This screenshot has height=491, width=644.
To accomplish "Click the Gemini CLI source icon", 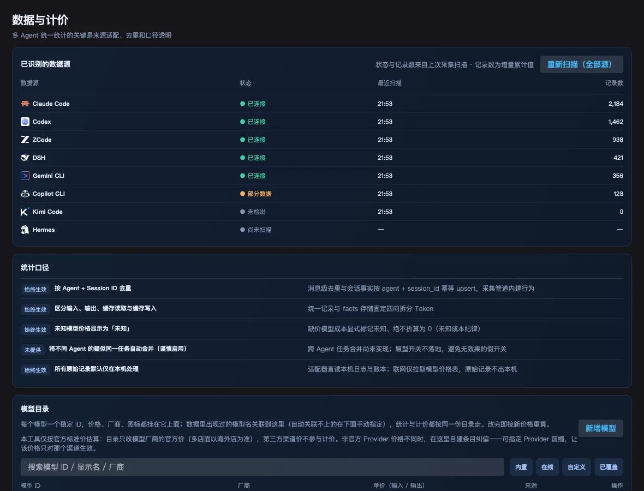I will (25, 176).
